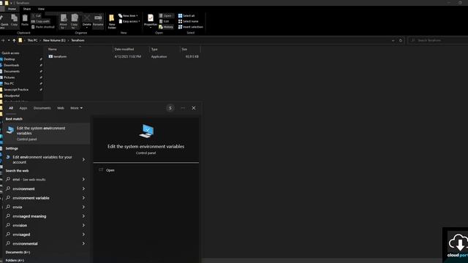Image resolution: width=468 pixels, height=263 pixels.
Task: Open the Easy access dropdown
Action: pos(129,21)
